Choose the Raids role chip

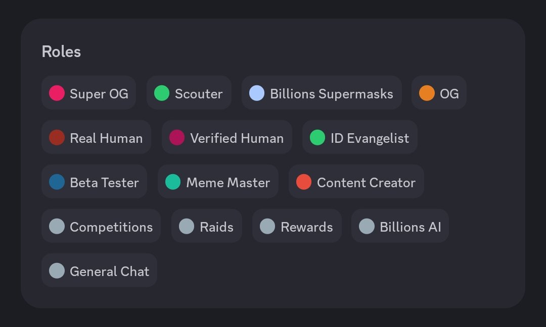[206, 226]
